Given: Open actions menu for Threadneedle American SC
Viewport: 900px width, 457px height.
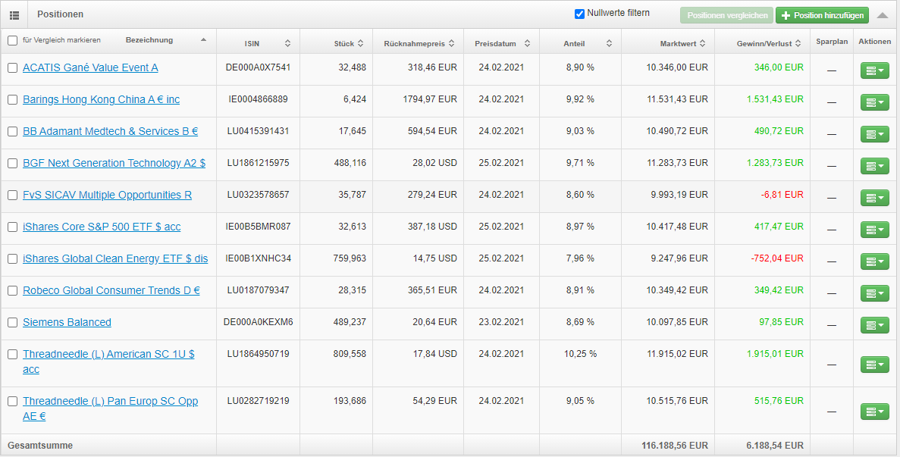Looking at the screenshot, I should (875, 364).
